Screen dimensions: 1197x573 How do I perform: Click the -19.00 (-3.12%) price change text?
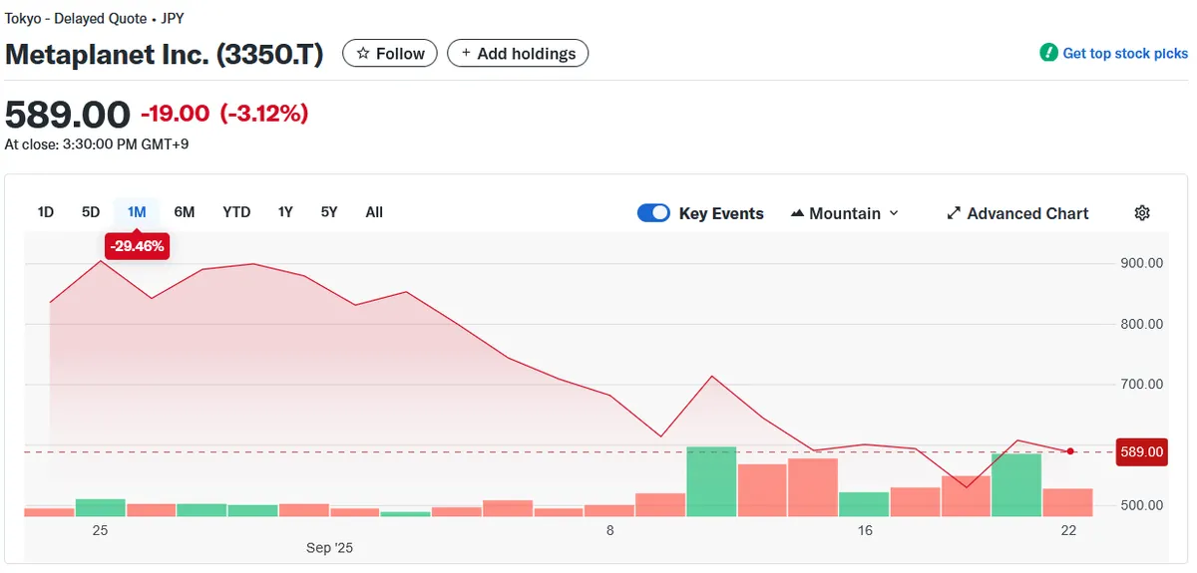click(224, 114)
